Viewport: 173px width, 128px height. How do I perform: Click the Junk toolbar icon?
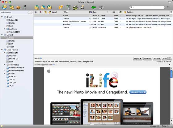[x=75, y=7]
